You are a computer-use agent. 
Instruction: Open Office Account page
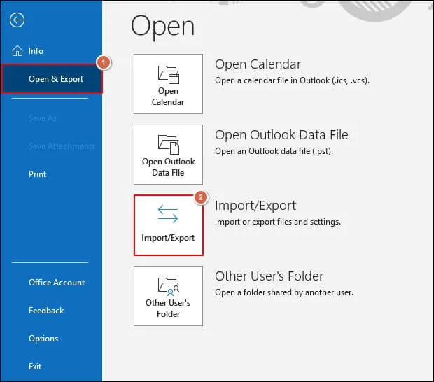tap(57, 283)
